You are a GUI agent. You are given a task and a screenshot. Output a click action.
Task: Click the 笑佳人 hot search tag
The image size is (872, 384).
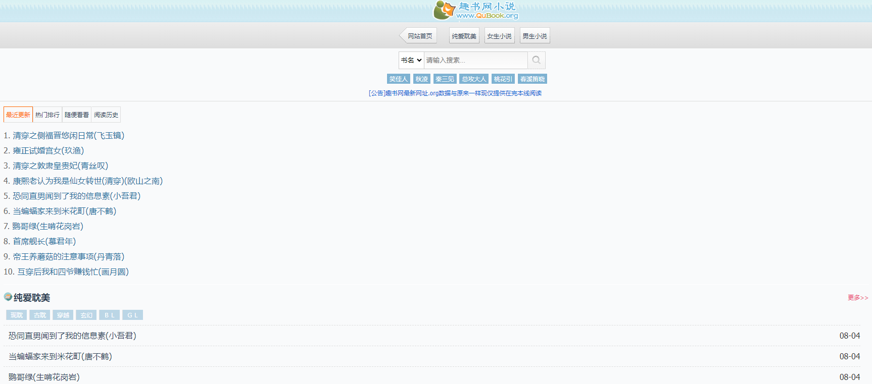click(398, 79)
